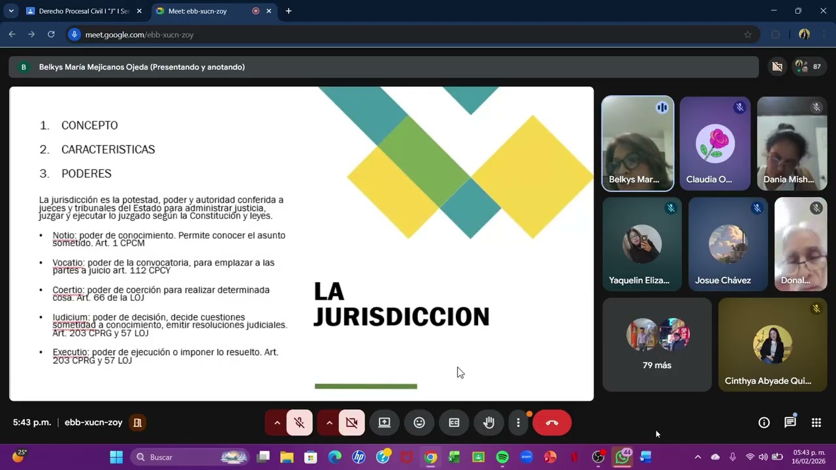Screen dimensions: 836x470
Task: Open tab search dropdown arrow
Action: click(11, 11)
